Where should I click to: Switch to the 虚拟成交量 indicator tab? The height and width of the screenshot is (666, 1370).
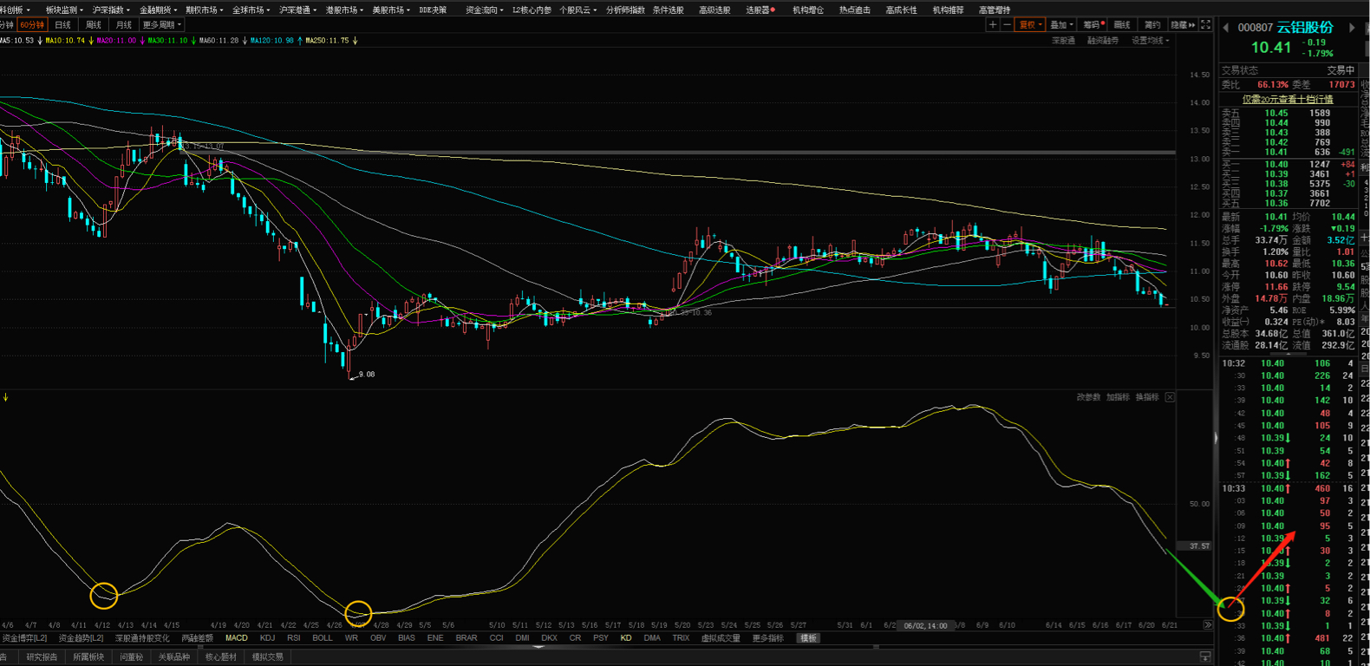pyautogui.click(x=721, y=637)
